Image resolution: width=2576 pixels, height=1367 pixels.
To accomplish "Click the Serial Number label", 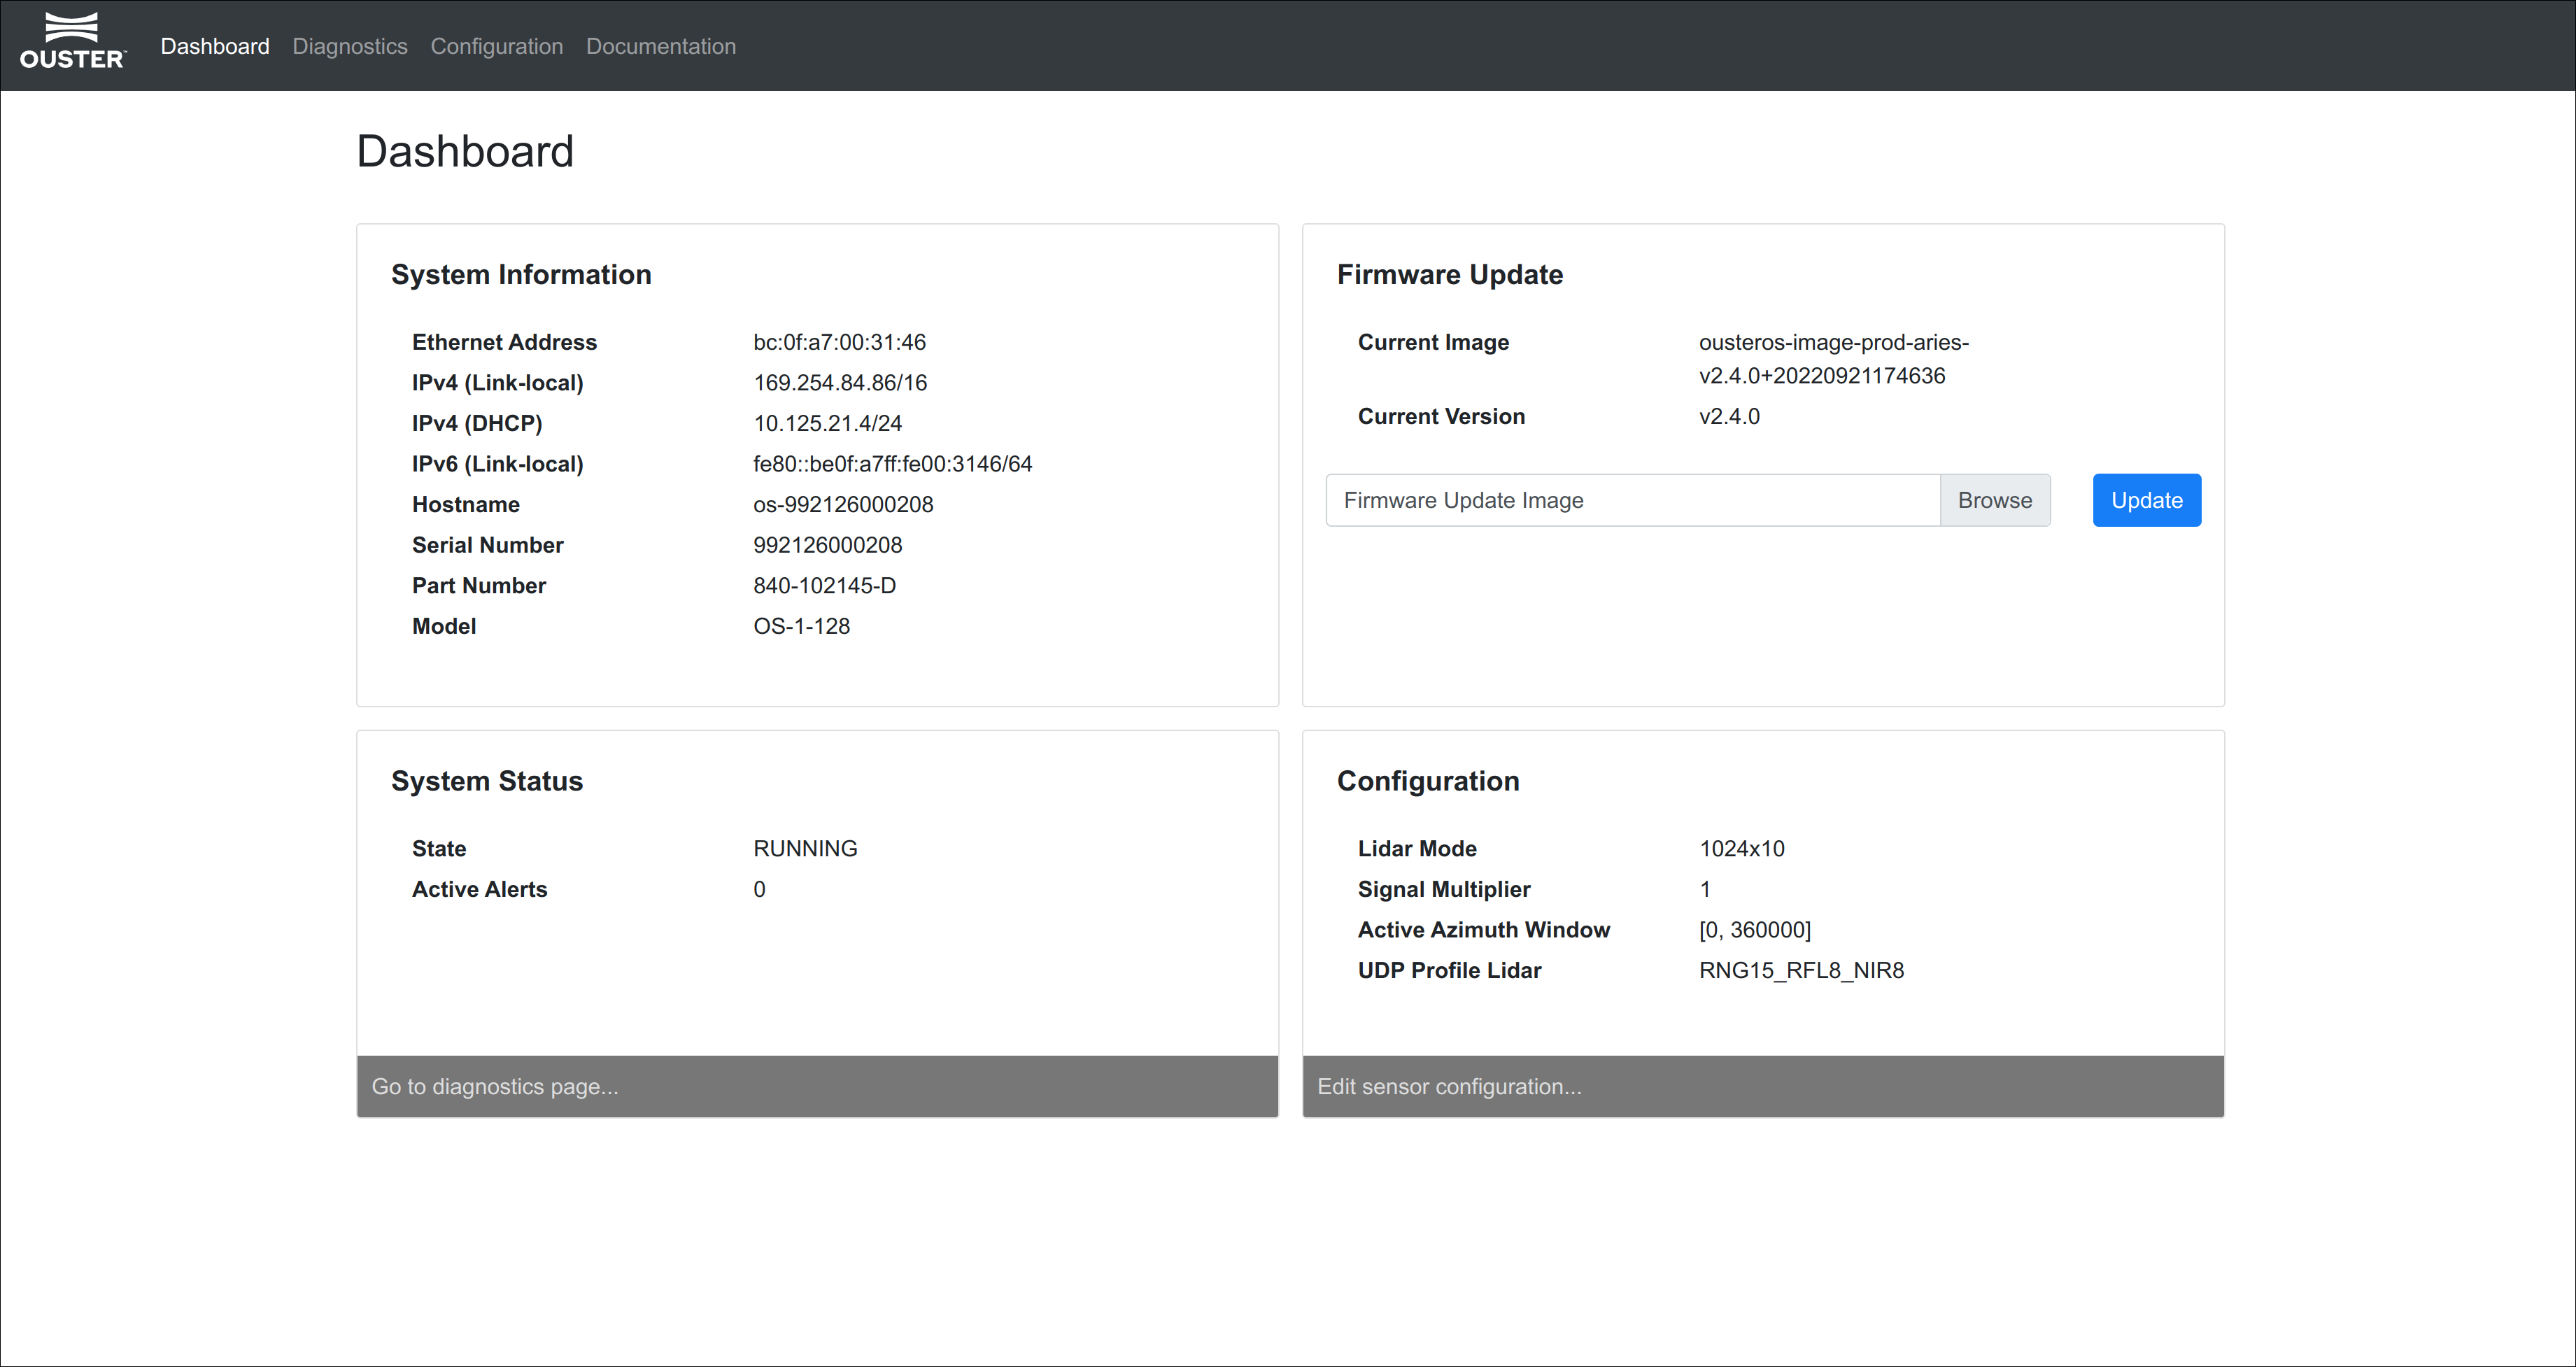I will [488, 545].
